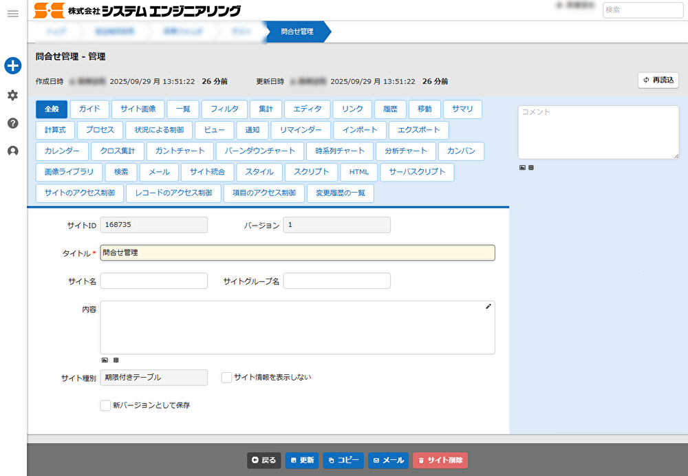
Task: Open the help question mark icon
Action: click(x=12, y=123)
